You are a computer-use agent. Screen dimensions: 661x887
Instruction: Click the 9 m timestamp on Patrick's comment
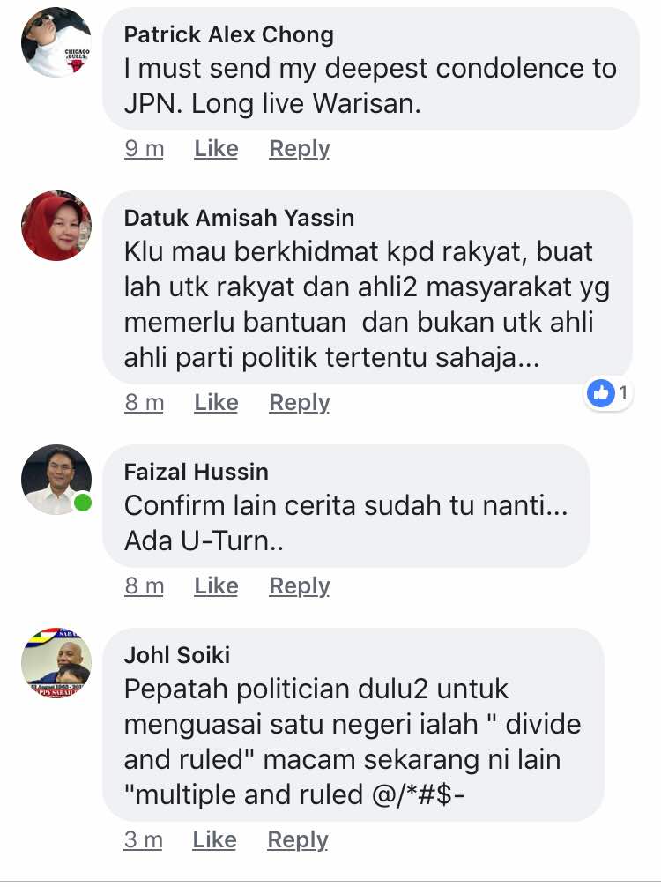145,149
